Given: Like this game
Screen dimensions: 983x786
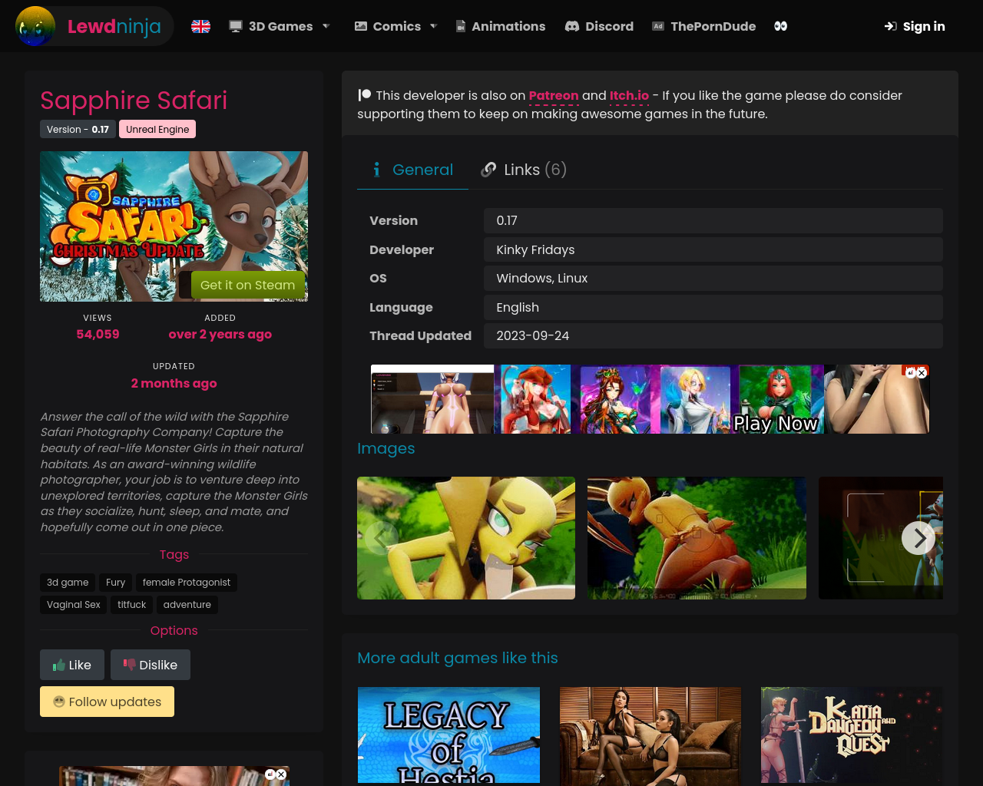Looking at the screenshot, I should pos(72,665).
